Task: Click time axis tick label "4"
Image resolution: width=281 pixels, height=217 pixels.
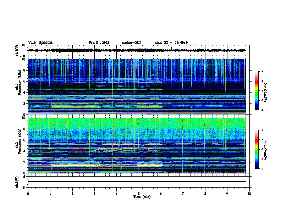Action: (x=117, y=194)
